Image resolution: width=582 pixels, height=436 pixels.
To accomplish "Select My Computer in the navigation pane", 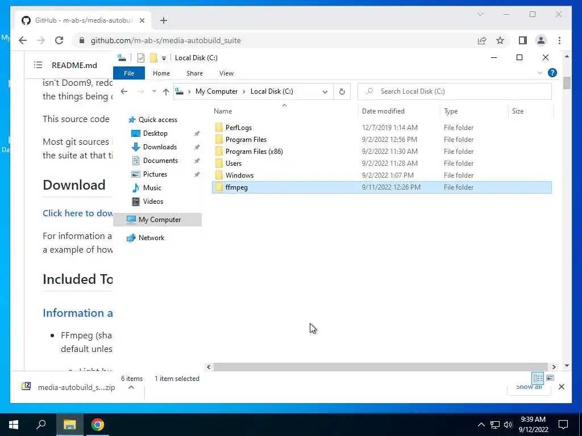I will pyautogui.click(x=158, y=220).
